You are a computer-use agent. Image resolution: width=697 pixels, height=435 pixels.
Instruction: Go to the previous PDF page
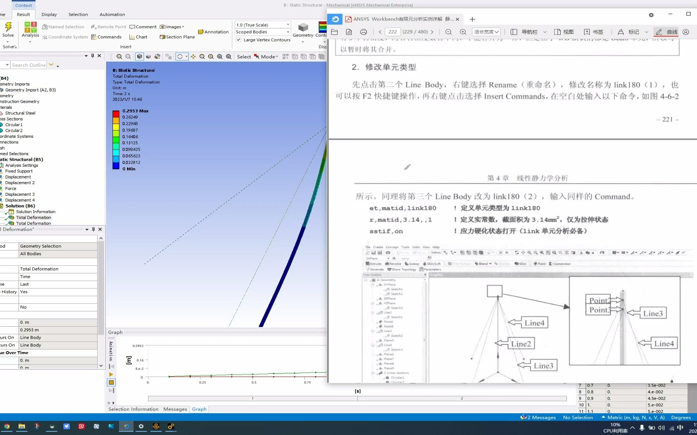point(380,32)
